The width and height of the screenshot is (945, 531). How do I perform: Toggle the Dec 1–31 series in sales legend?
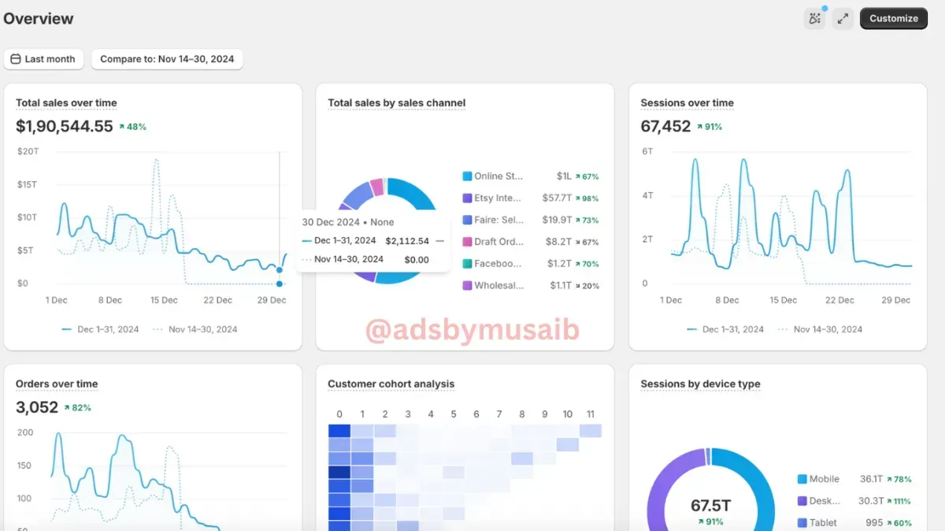tap(100, 329)
